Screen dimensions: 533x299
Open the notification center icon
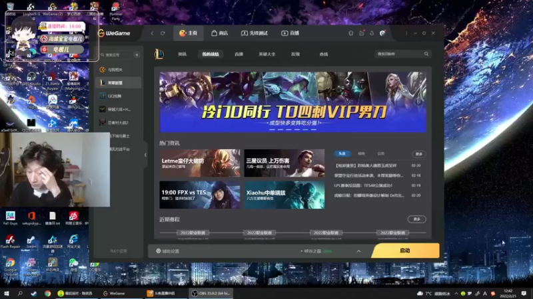click(524, 294)
